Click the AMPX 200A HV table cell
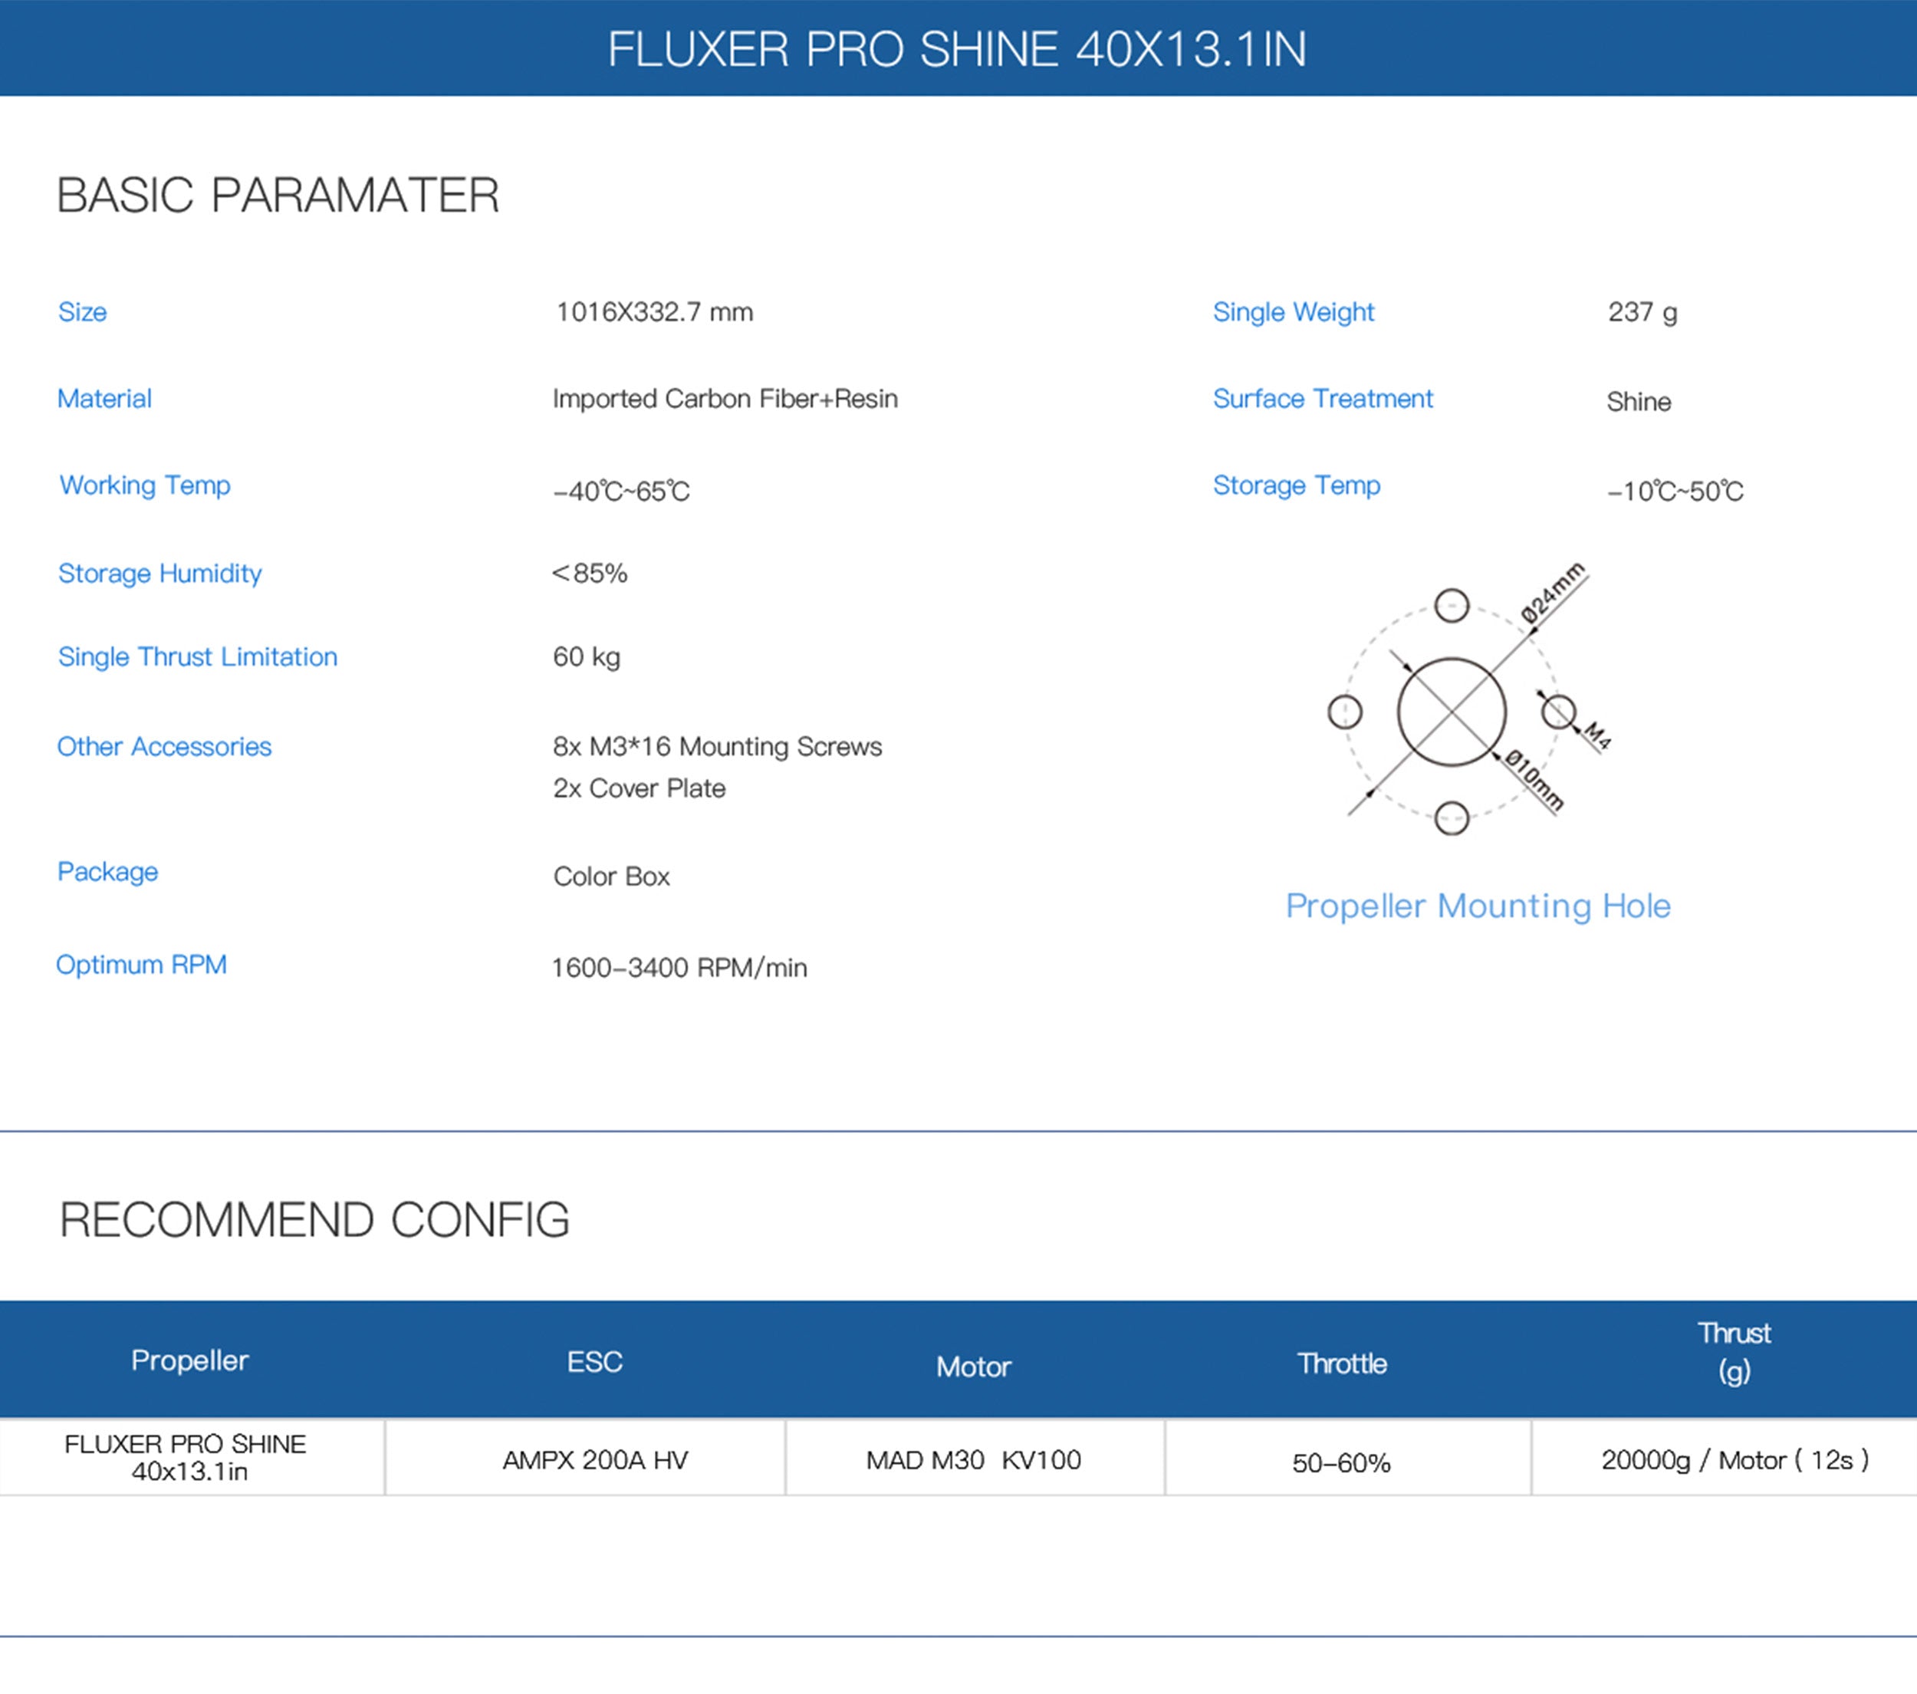The height and width of the screenshot is (1694, 1917). [594, 1460]
